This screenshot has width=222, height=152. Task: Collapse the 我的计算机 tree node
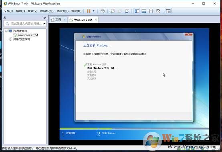click(x=6, y=31)
